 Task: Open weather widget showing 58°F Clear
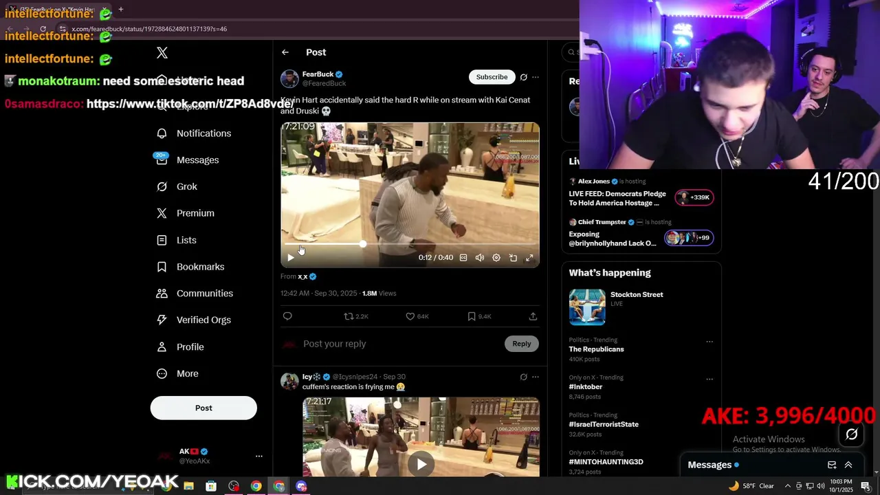click(751, 486)
